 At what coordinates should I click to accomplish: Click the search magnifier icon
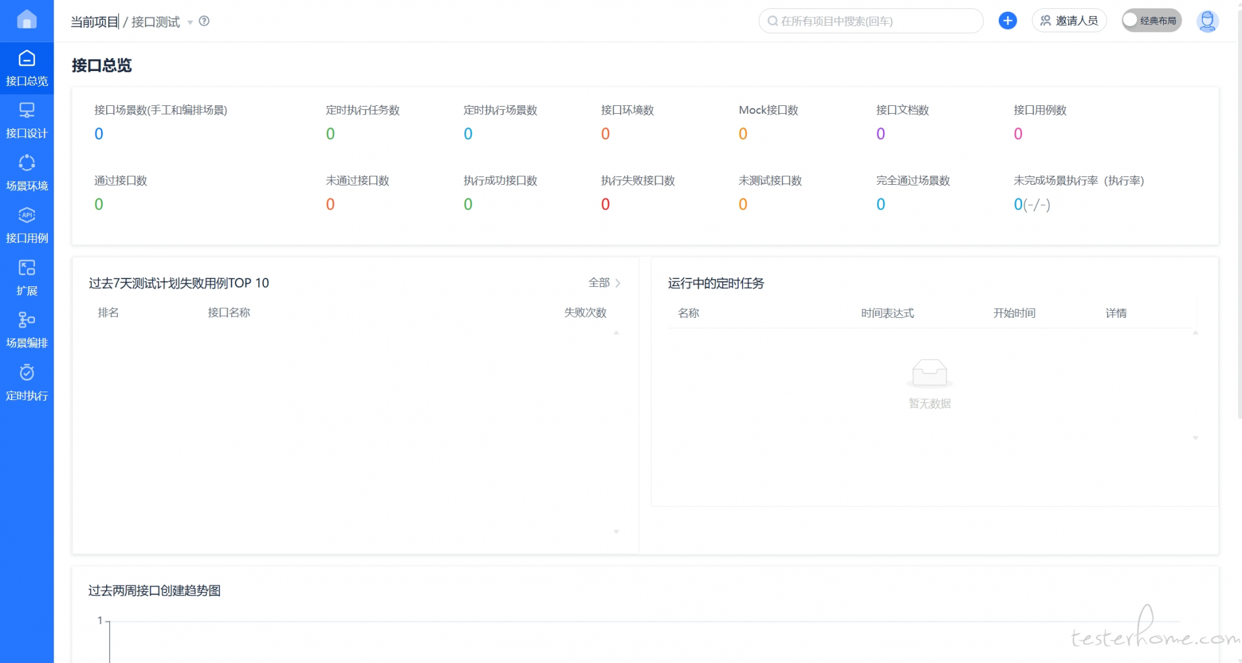pyautogui.click(x=772, y=21)
